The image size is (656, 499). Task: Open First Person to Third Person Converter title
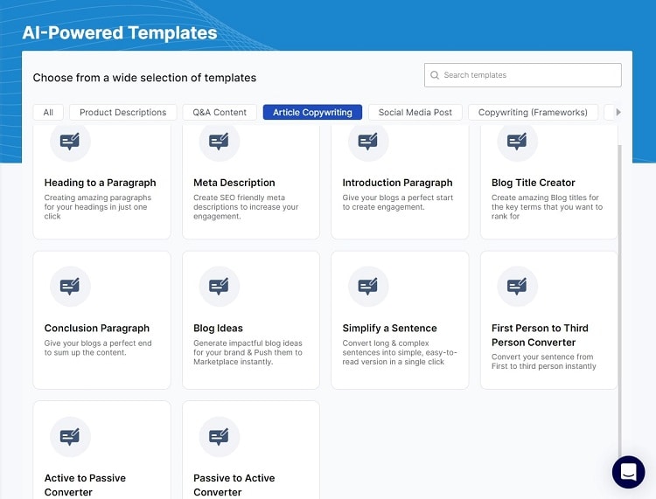click(x=540, y=336)
